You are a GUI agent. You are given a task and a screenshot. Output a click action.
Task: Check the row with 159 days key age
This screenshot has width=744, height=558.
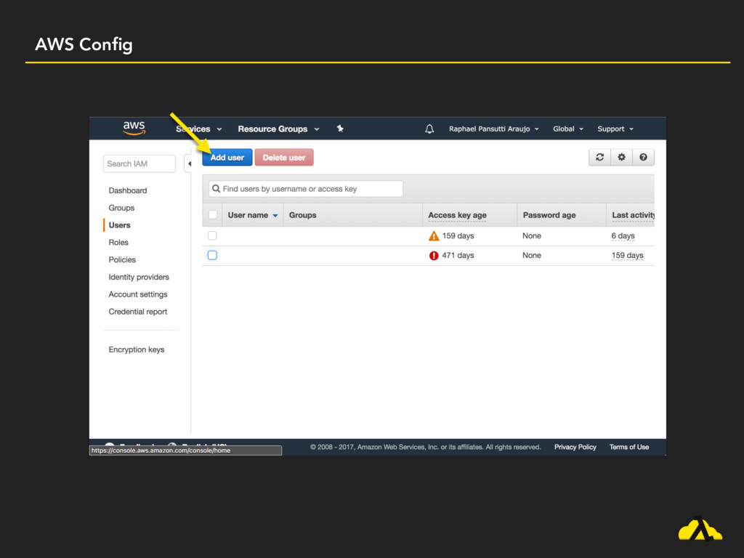[213, 236]
